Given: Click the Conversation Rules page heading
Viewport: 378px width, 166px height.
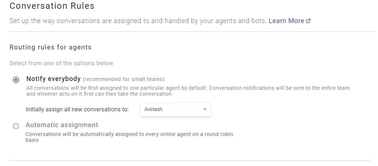Looking at the screenshot, I should point(52,6).
